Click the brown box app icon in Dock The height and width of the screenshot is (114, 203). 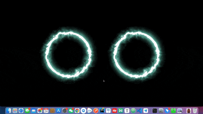(x=52, y=111)
